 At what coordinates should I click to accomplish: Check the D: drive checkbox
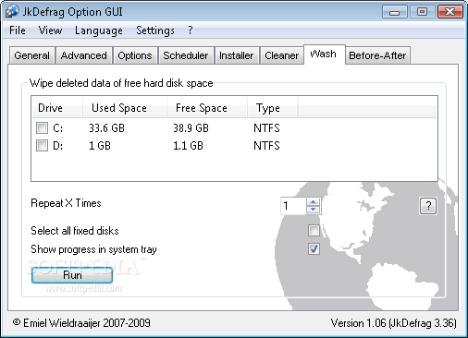click(42, 145)
